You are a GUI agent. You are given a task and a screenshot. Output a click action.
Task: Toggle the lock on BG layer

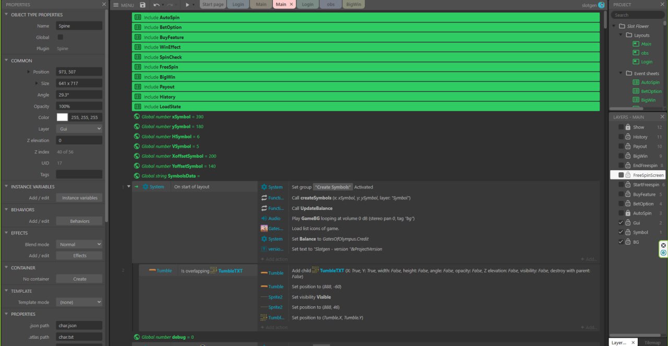point(628,242)
